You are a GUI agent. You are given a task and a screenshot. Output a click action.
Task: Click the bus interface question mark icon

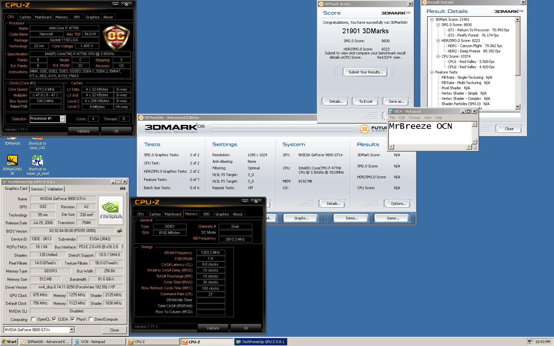click(122, 246)
